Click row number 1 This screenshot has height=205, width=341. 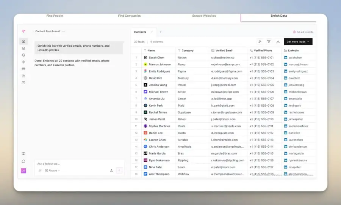(x=136, y=57)
